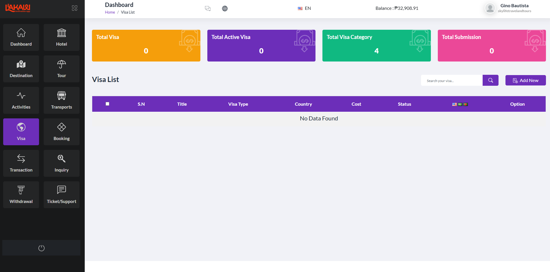Open the Destination sidebar tile
This screenshot has width=550, height=272.
(x=21, y=69)
